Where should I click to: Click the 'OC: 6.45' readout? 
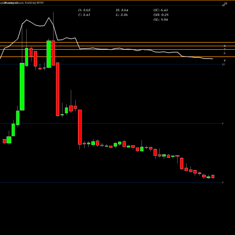coord(161,10)
